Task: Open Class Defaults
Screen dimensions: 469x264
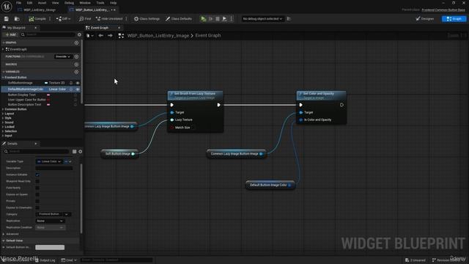Action: pyautogui.click(x=179, y=19)
